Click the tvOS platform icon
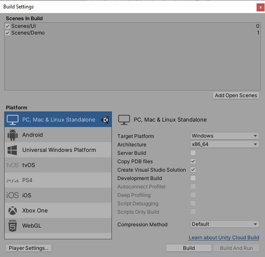Viewport: 265px width, 257px height. 13,165
